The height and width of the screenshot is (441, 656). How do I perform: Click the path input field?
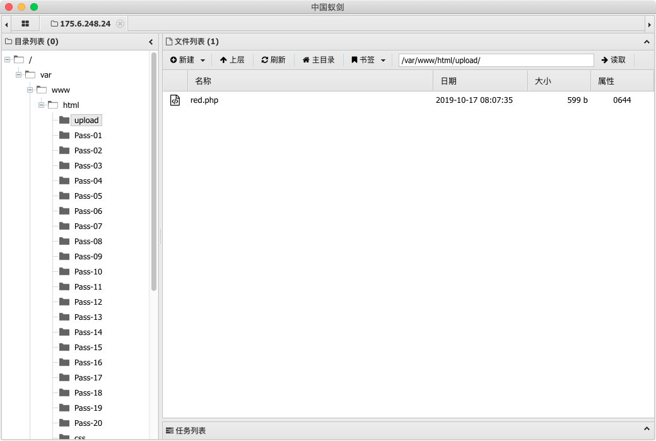(x=496, y=60)
